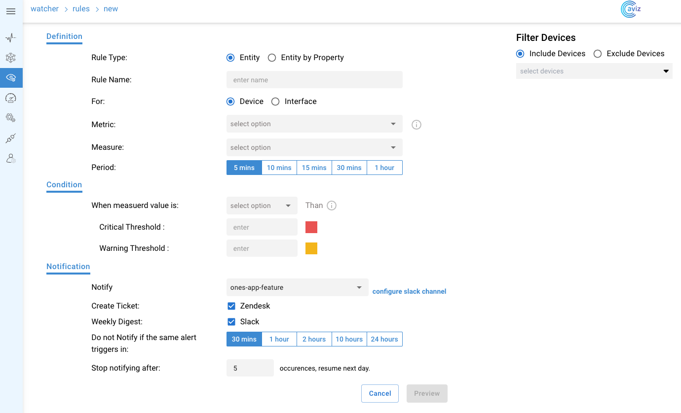Expand the Metric dropdown
Screen dimensions: 681x413
point(314,124)
